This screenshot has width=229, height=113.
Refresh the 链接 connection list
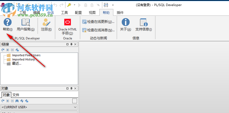coord(3,50)
